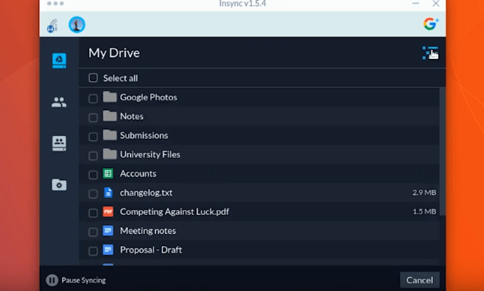The image size is (484, 291).
Task: Click the changelog.txt file name
Action: click(x=147, y=193)
